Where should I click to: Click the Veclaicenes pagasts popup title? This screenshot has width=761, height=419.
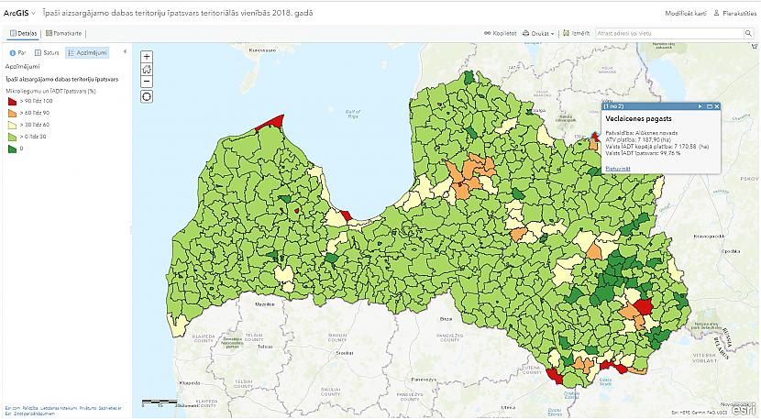[x=638, y=118]
